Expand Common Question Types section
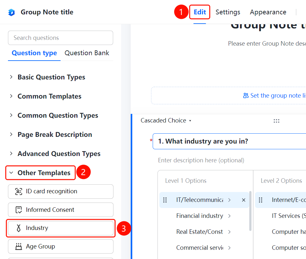 (x=11, y=115)
